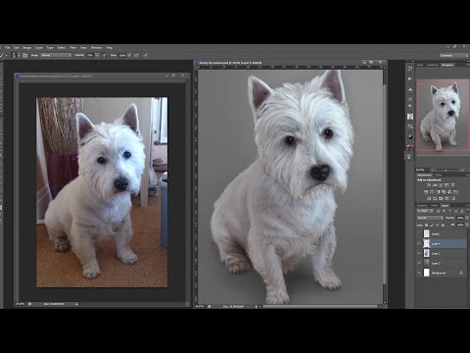470x353 pixels.
Task: Add a Posterize adjustment layer
Action: click(435, 198)
